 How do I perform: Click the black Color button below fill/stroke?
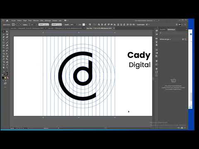(3, 78)
